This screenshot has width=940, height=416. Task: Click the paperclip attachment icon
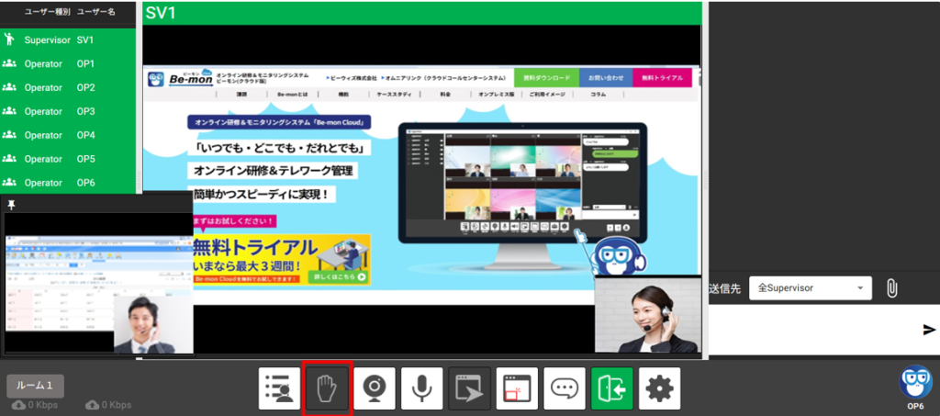pyautogui.click(x=890, y=288)
